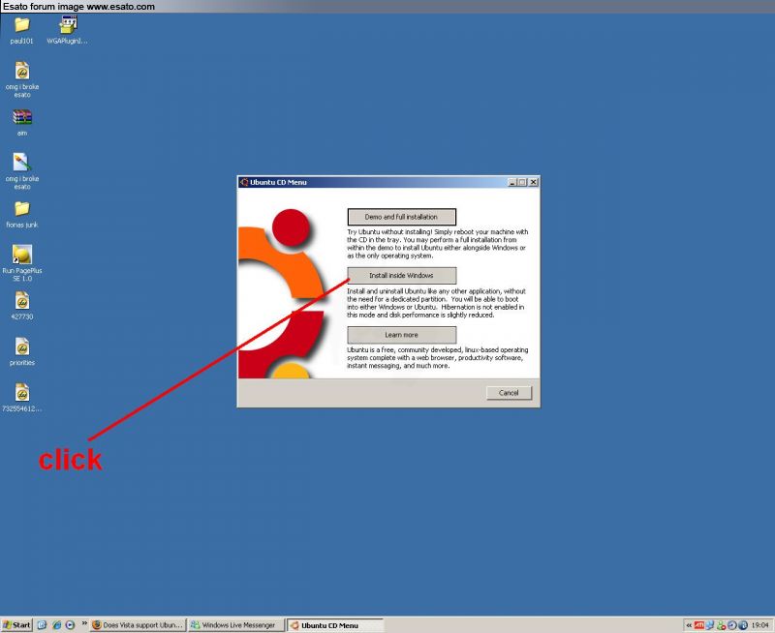Cancel the Ubuntu CD Menu dialog
Screen dimensions: 775x633
pyautogui.click(x=509, y=393)
